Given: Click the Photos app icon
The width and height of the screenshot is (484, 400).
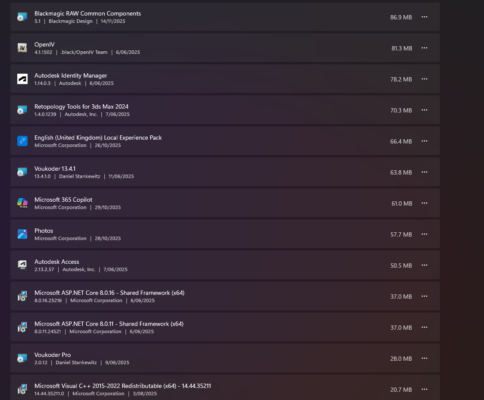Looking at the screenshot, I should 22,234.
